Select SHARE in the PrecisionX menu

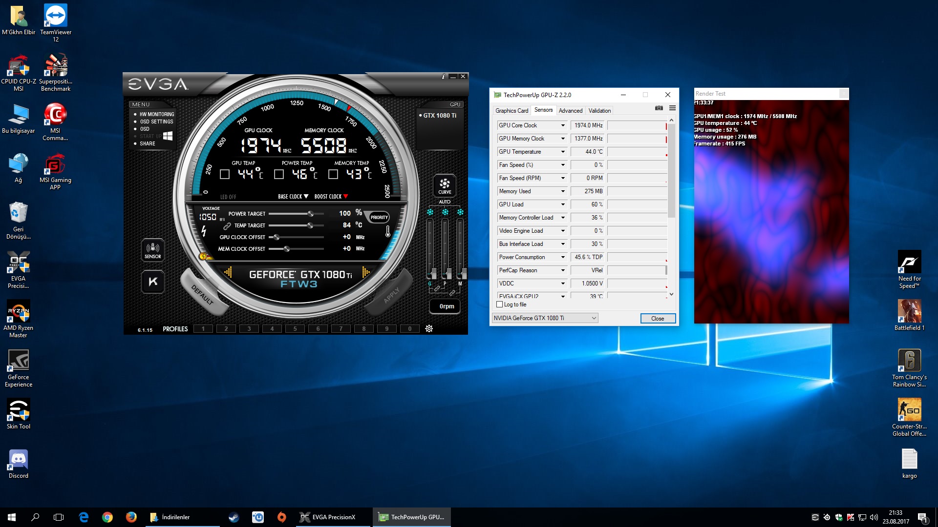pyautogui.click(x=148, y=143)
